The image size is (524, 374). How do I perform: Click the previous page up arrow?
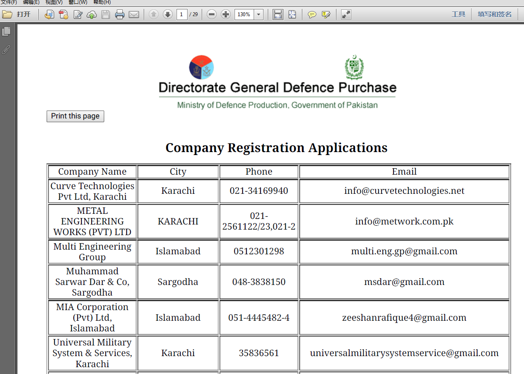(x=153, y=14)
